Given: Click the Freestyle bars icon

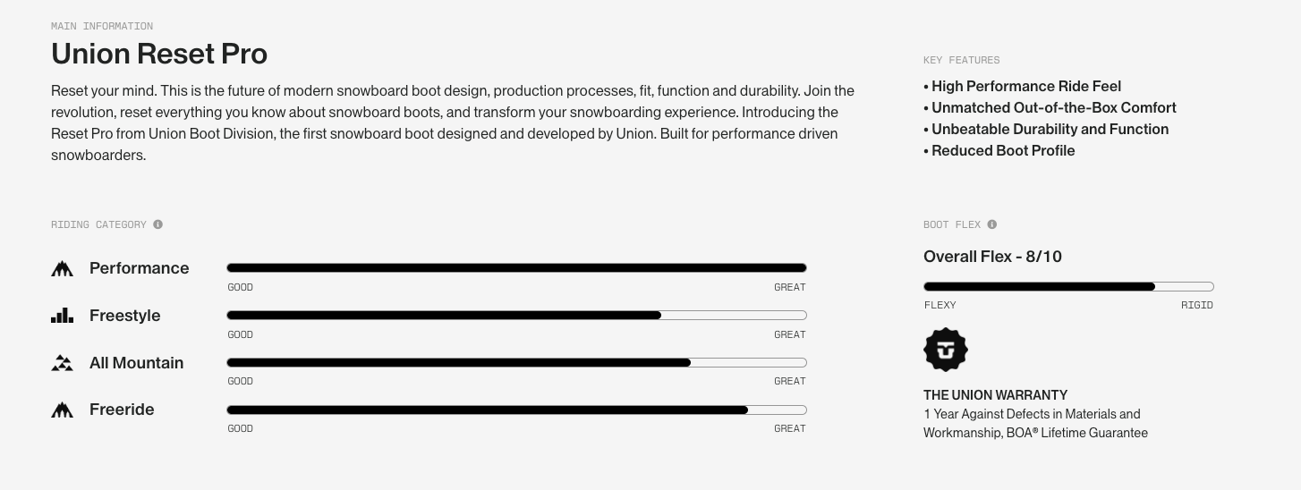Looking at the screenshot, I should click(x=62, y=316).
